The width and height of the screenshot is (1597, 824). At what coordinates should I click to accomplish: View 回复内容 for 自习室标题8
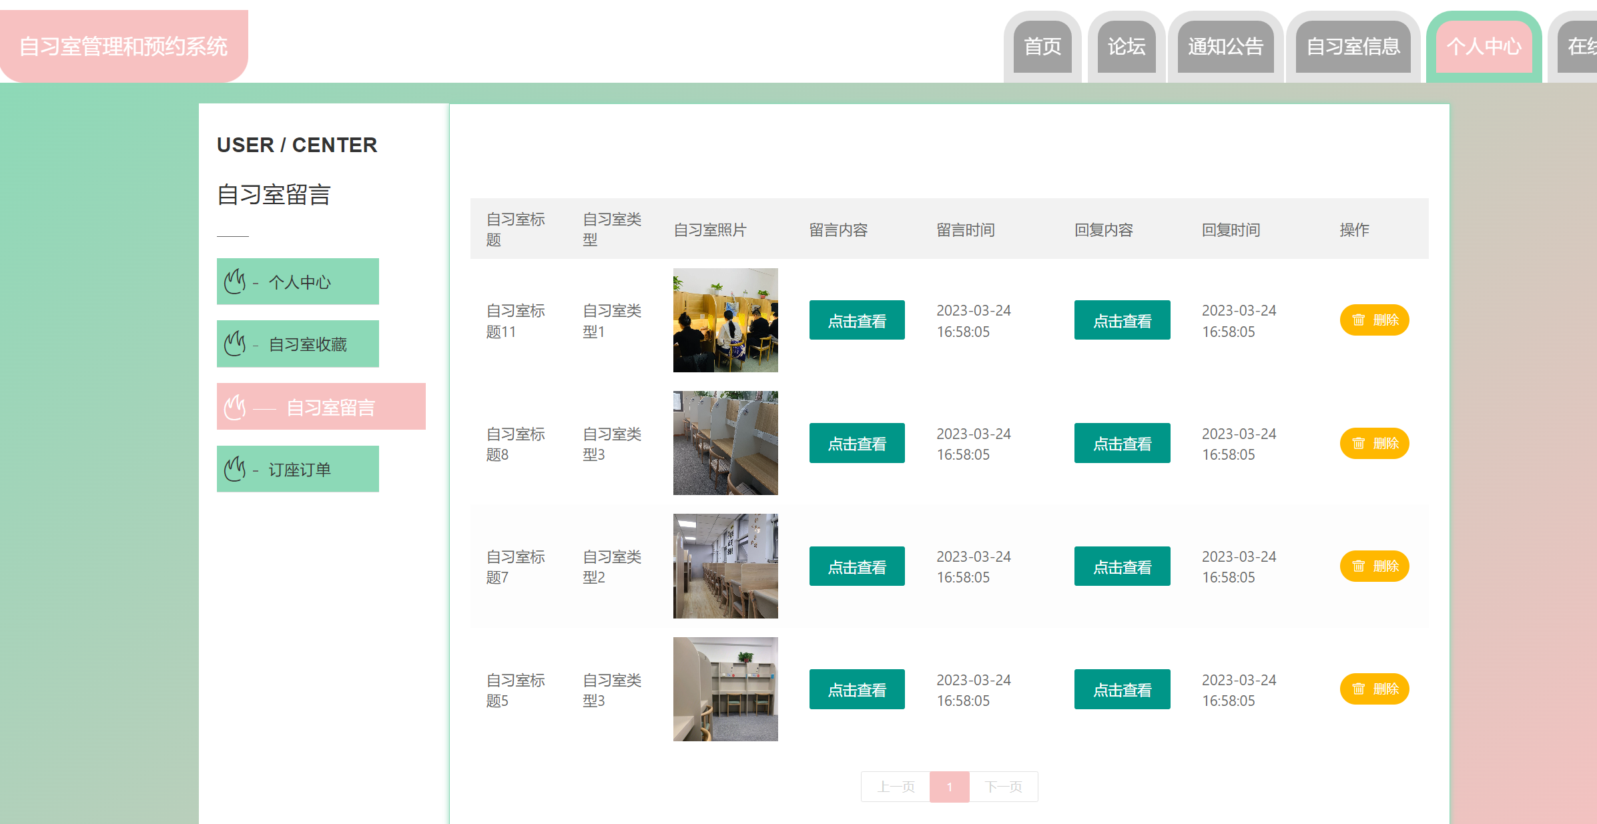coord(1122,443)
